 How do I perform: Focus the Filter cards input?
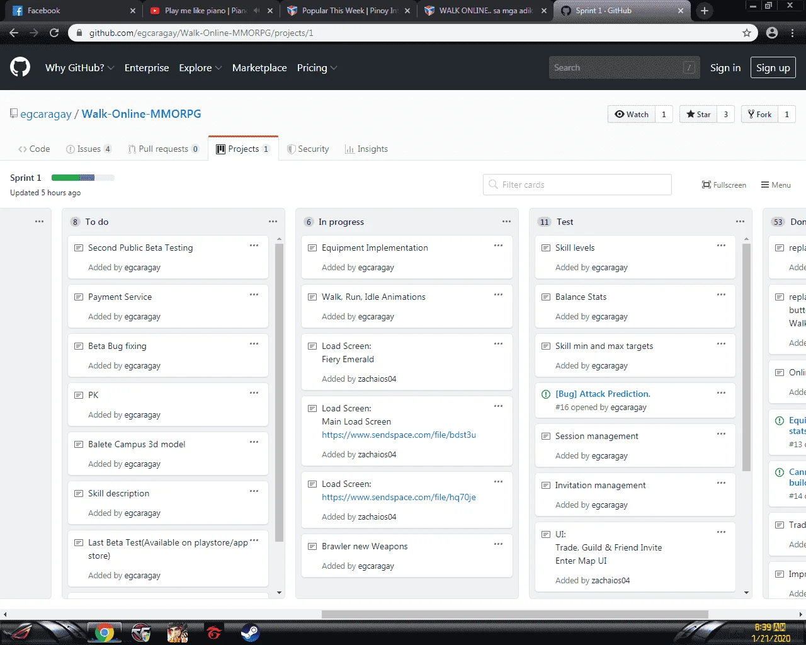577,185
